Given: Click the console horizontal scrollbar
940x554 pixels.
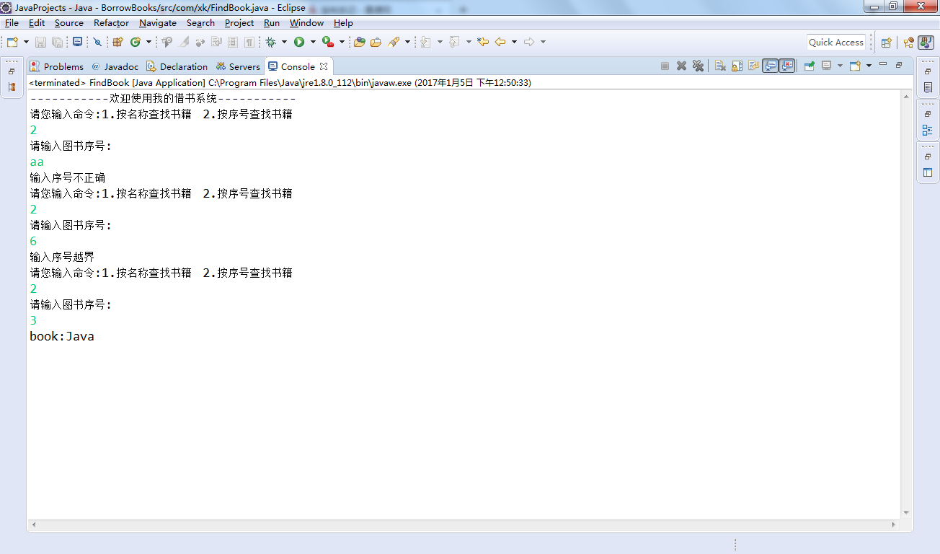Looking at the screenshot, I should pyautogui.click(x=464, y=524).
